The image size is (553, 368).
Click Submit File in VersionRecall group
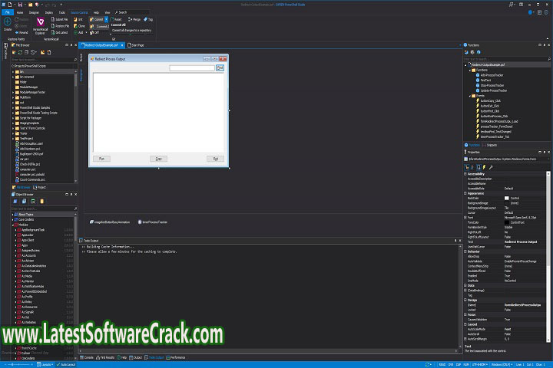coord(60,19)
